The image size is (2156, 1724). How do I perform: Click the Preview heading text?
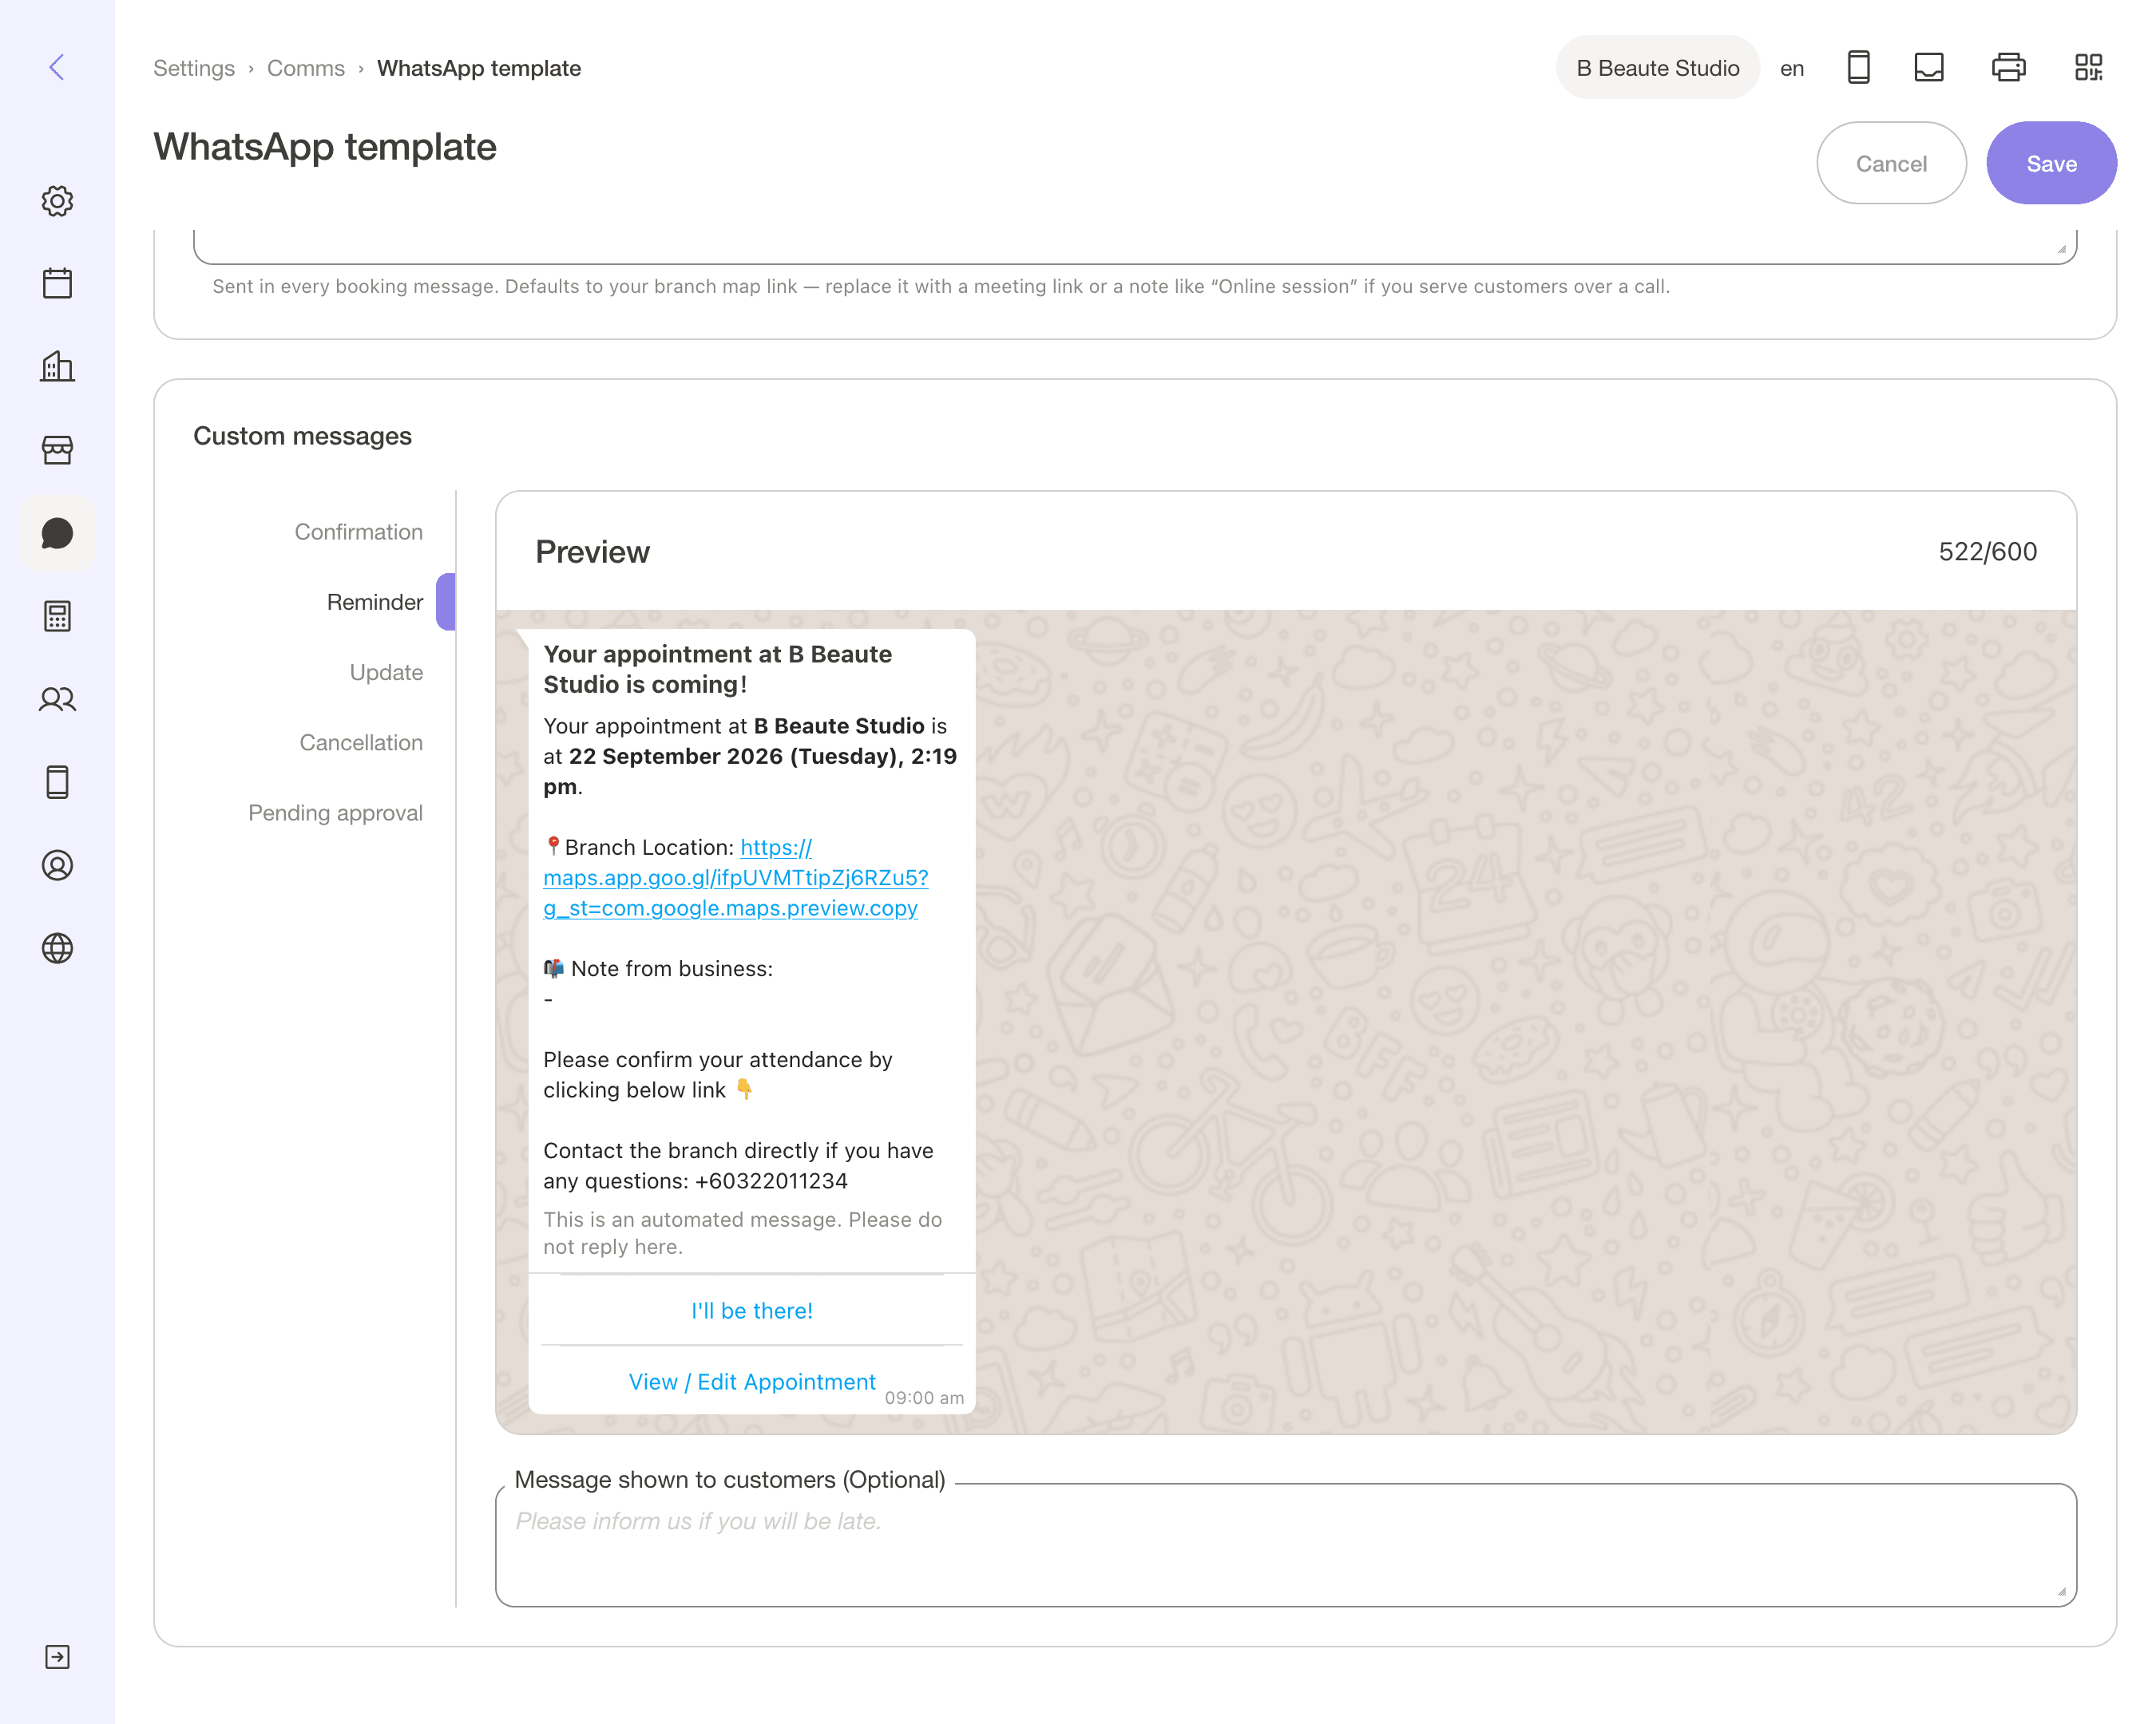(592, 552)
